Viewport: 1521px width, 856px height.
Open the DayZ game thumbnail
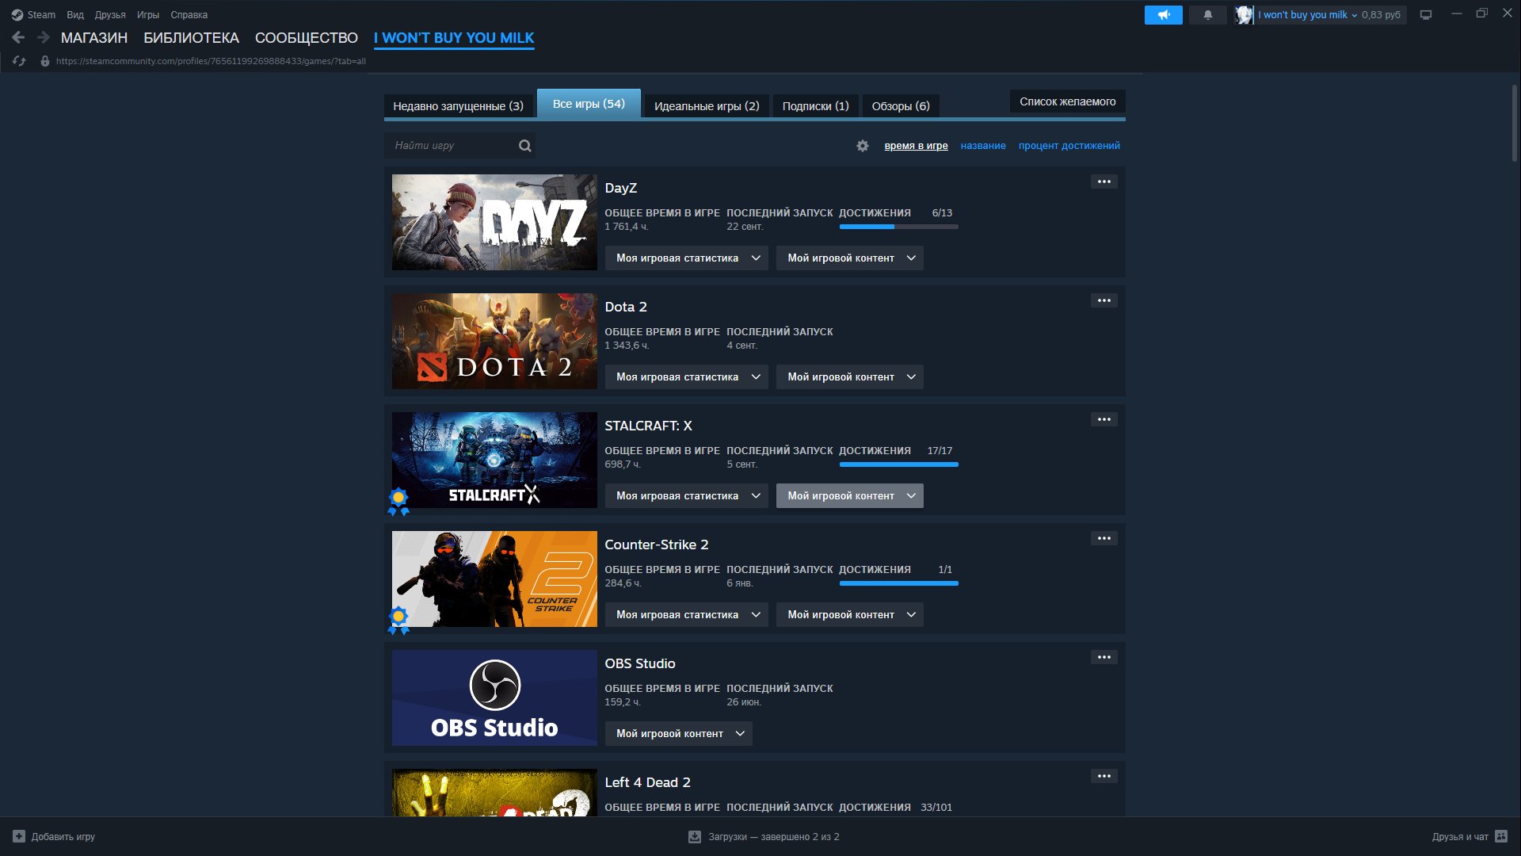pos(494,223)
